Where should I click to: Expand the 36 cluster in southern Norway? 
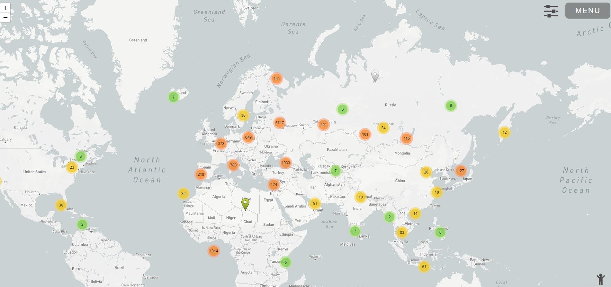tap(243, 115)
